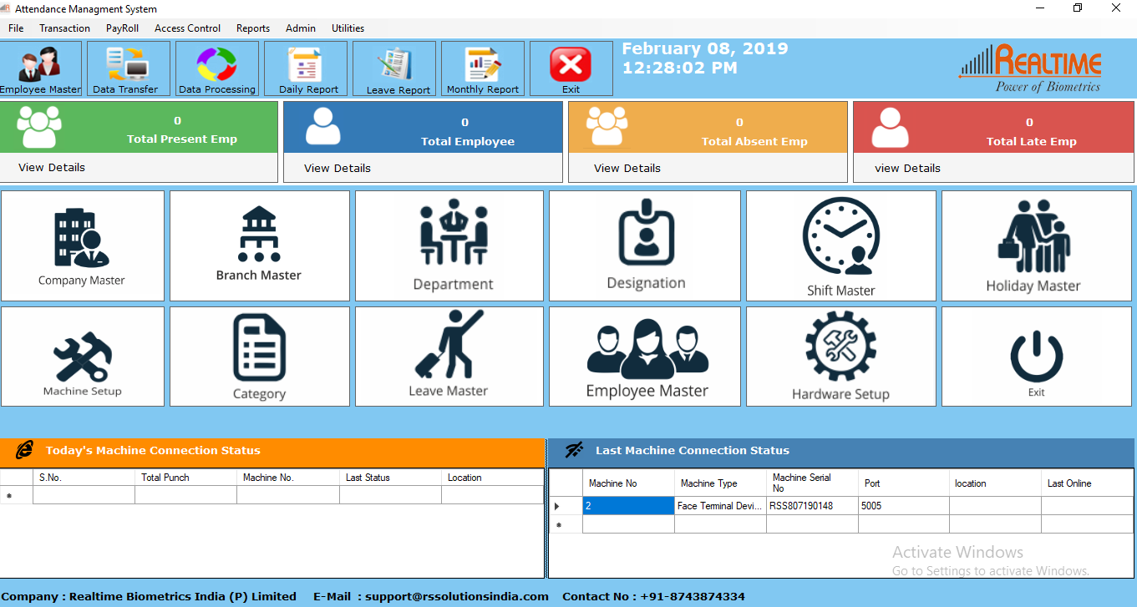Select the Holiday Master icon

click(1036, 245)
